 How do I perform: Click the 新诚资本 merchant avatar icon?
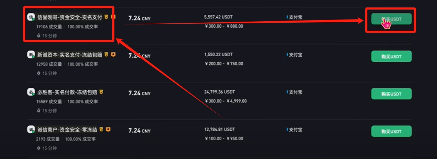click(31, 55)
